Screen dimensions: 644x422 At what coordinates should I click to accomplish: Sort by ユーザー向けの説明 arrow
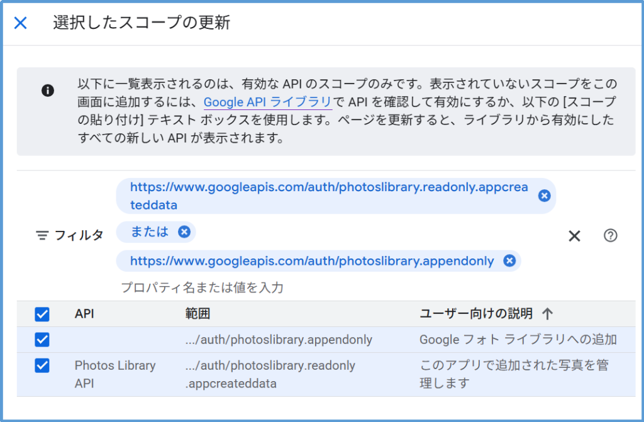coord(547,314)
